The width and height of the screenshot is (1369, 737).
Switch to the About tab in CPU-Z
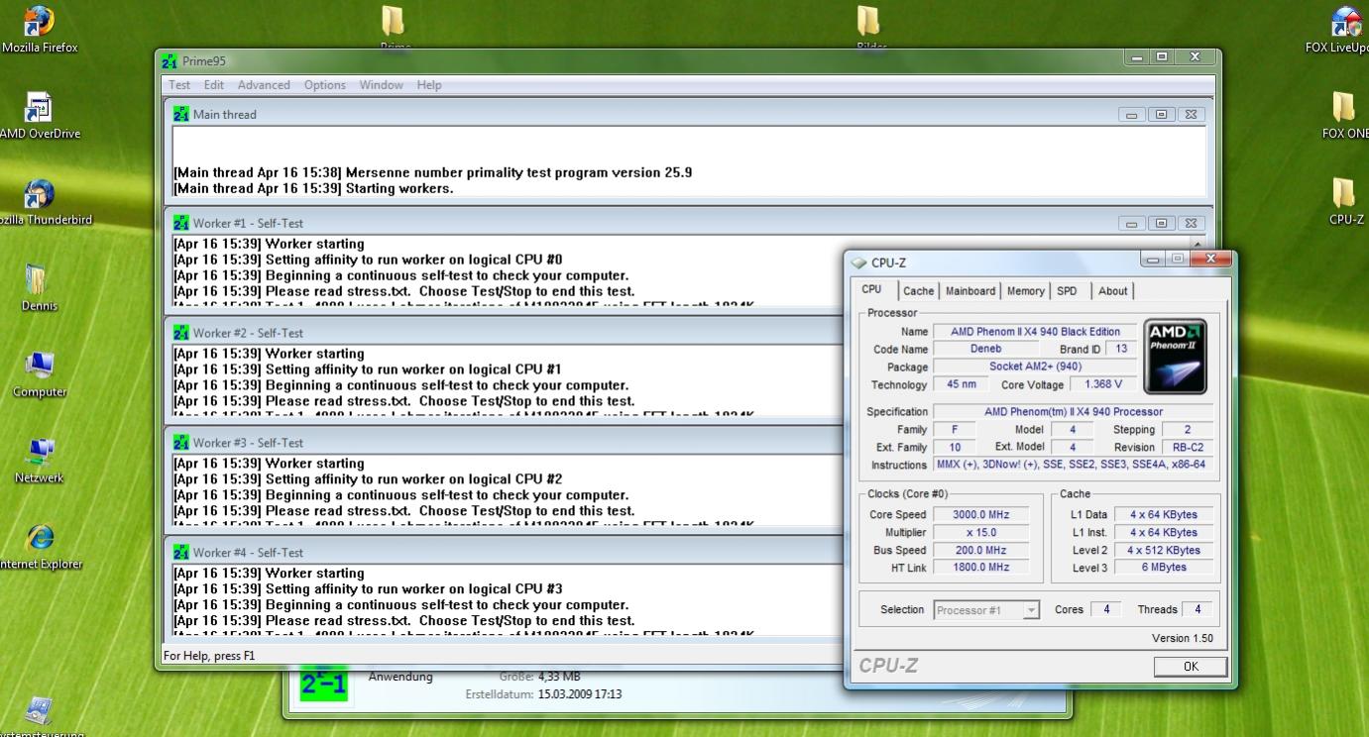1113,291
